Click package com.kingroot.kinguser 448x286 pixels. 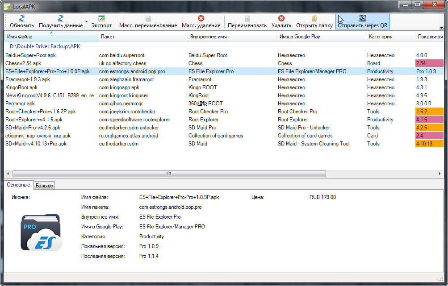(x=124, y=95)
